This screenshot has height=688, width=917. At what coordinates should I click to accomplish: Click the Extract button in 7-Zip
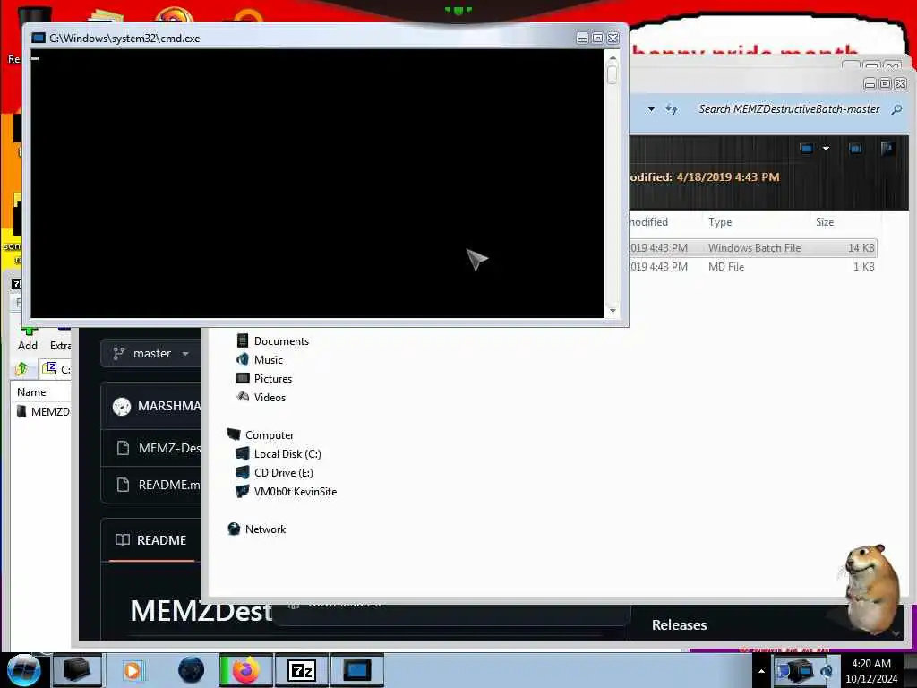pyautogui.click(x=60, y=340)
